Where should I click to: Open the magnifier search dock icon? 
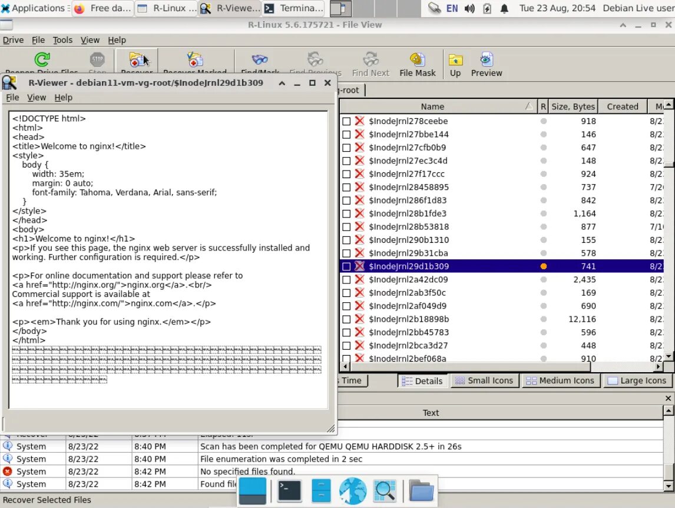click(385, 491)
